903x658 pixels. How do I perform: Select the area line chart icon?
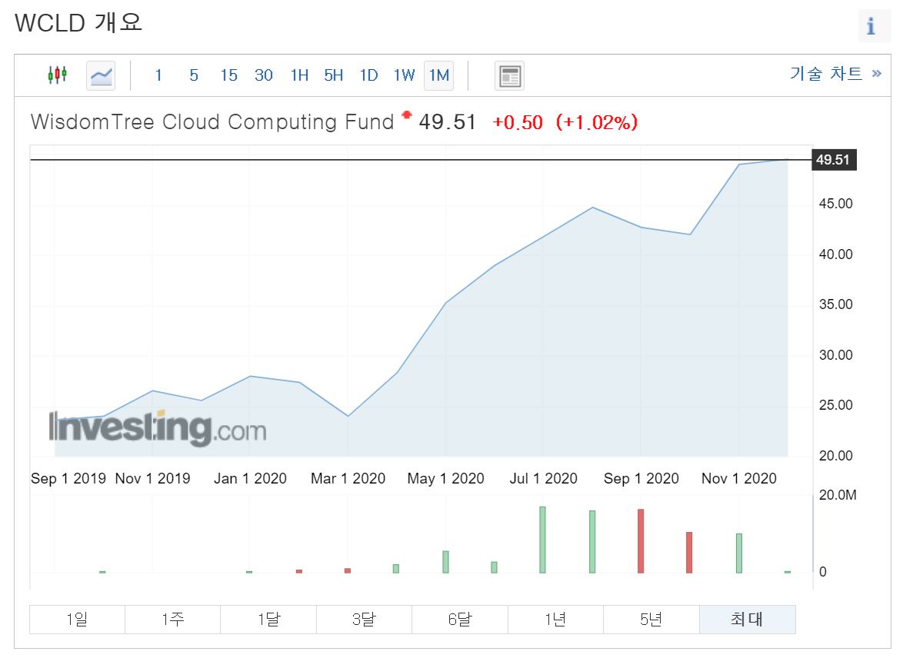click(101, 75)
